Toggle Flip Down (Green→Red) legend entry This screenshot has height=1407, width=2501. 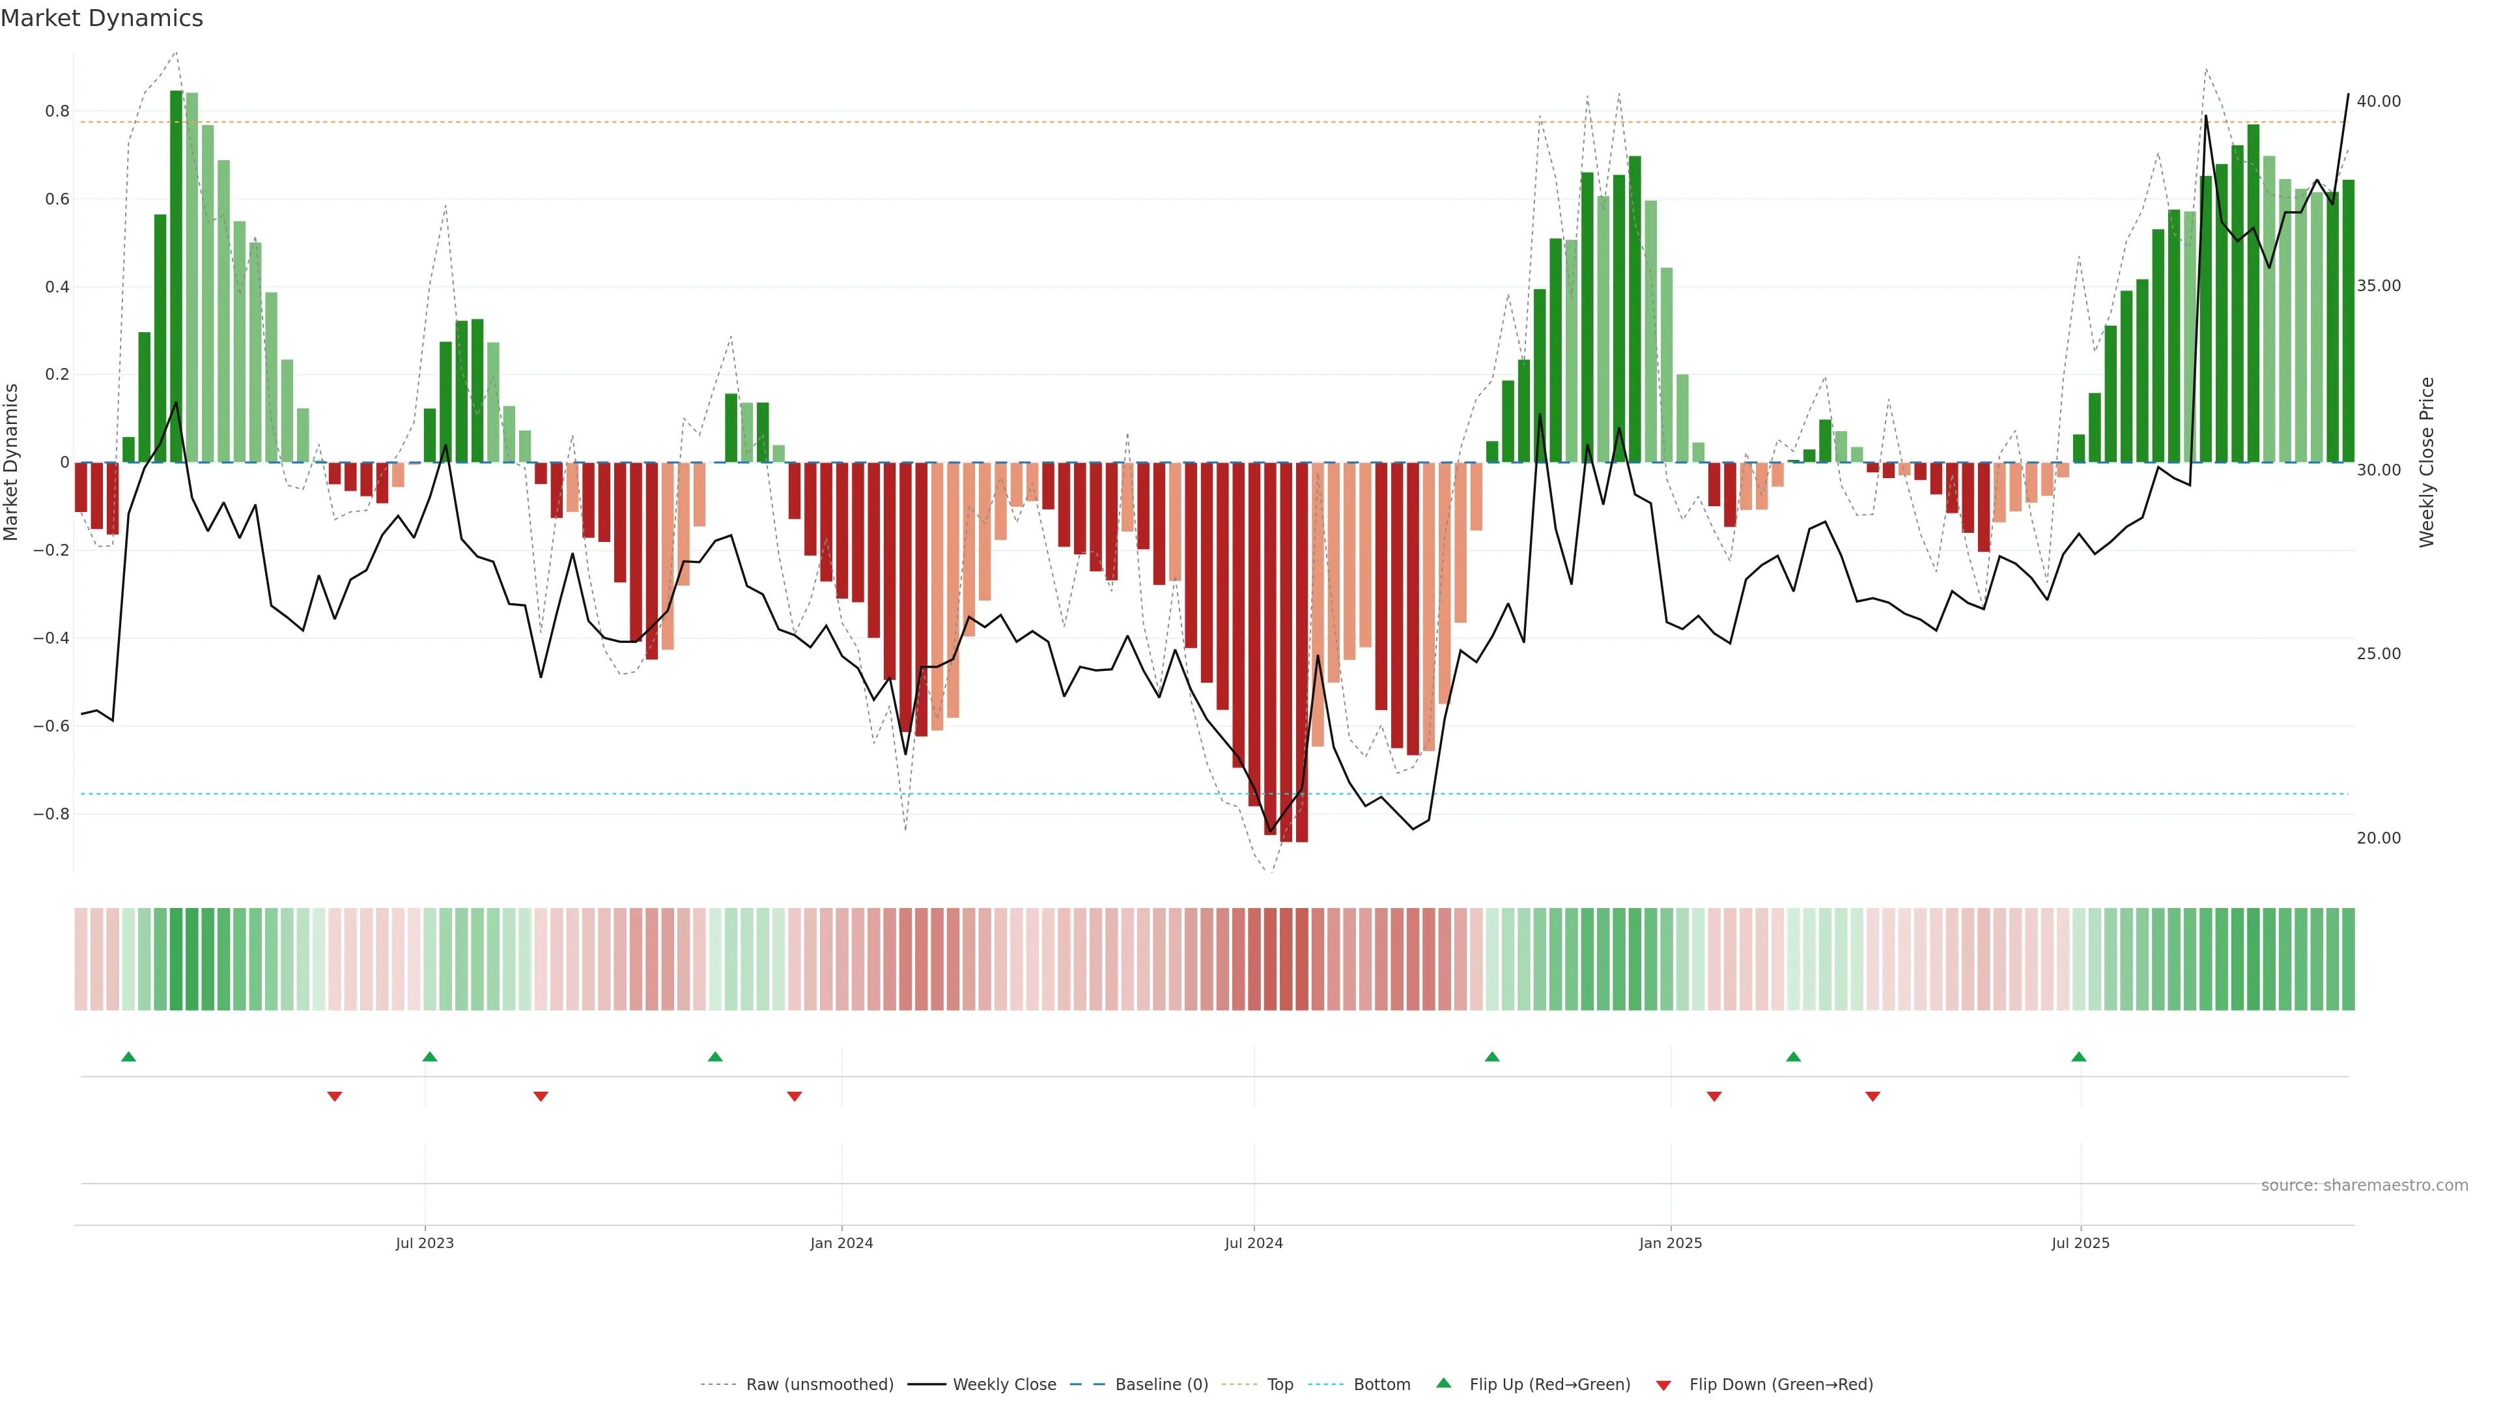(1781, 1385)
